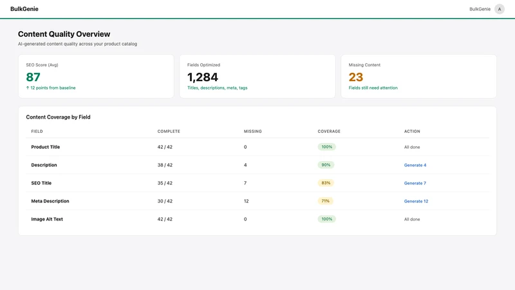The image size is (515, 290).
Task: Select the Meta Description row label
Action: 50,201
